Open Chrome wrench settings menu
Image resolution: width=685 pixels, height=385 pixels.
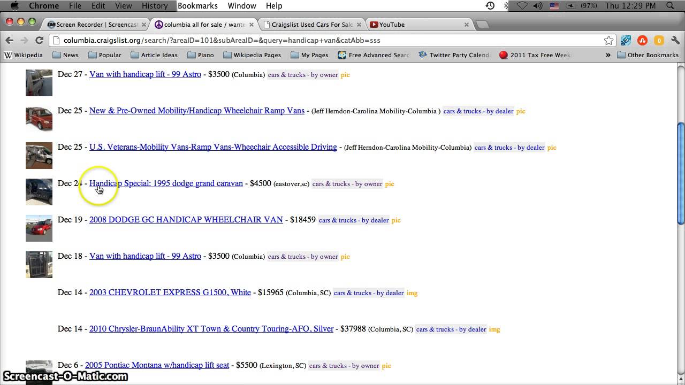(675, 40)
